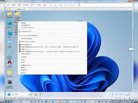
Task: Open the Windows 11 Start button
Action: coord(9,94)
